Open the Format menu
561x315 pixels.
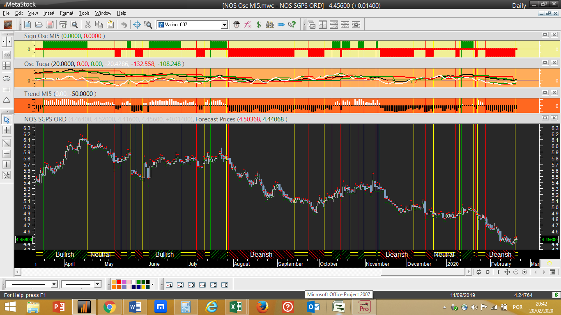pos(67,13)
